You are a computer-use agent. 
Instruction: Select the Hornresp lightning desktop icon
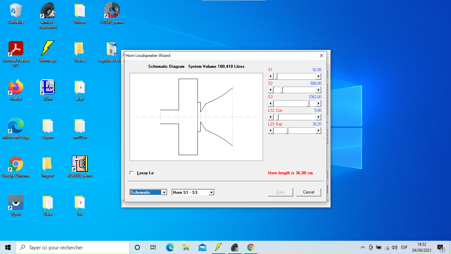tap(48, 51)
